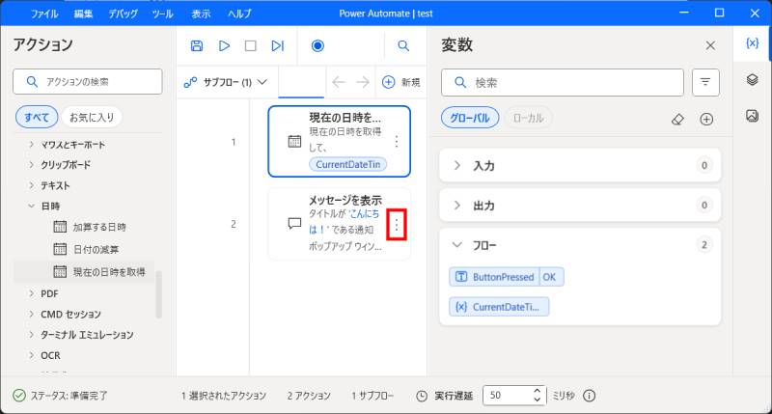Navigate back with the left arrow
Screen dimensions: 772x414
pos(339,82)
